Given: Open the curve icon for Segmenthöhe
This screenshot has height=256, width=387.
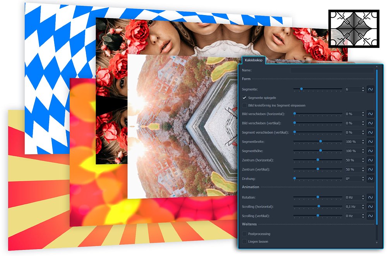Looking at the screenshot, I should click(370, 151).
